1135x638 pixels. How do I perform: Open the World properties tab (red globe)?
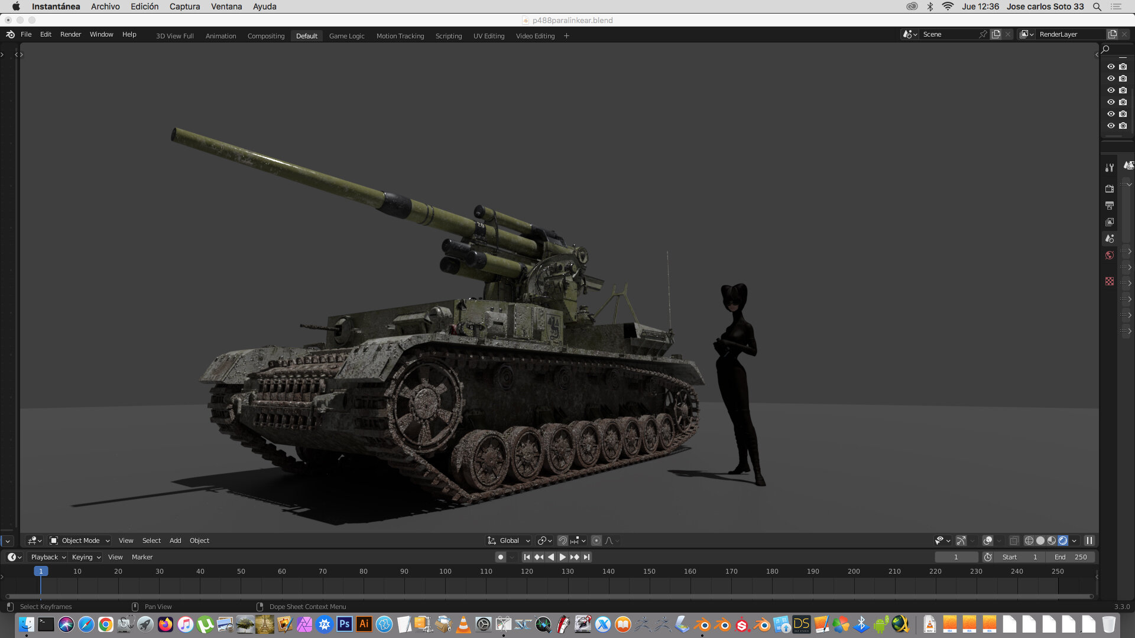[x=1110, y=255]
